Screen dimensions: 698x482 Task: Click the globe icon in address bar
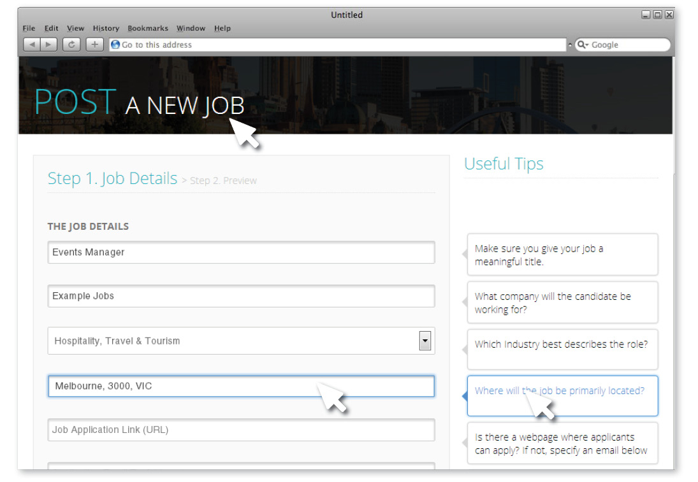click(115, 45)
